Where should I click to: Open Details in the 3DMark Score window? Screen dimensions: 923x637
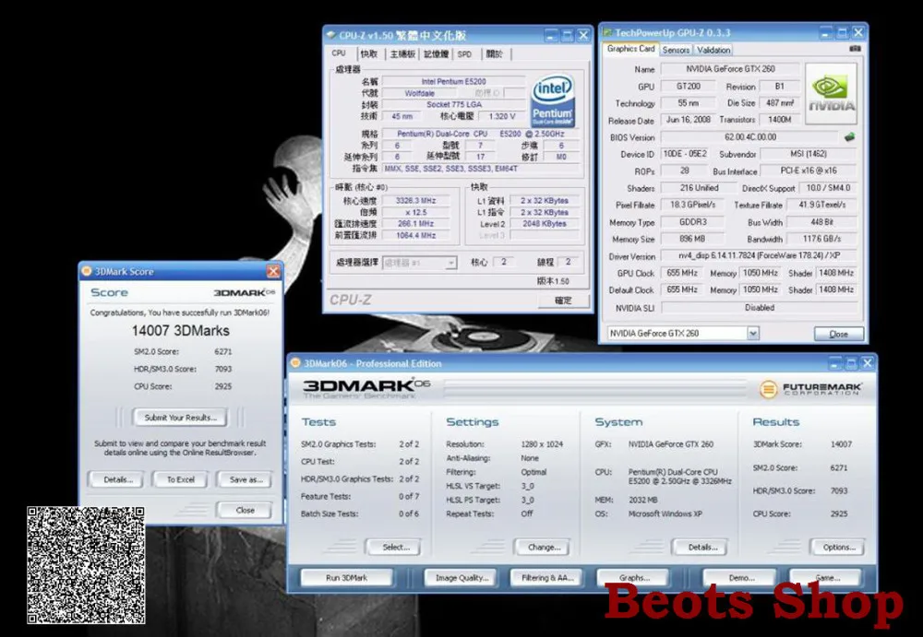[118, 479]
